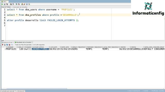
Task: Click the SQL link in results toolbar
Action: tap(12, 45)
